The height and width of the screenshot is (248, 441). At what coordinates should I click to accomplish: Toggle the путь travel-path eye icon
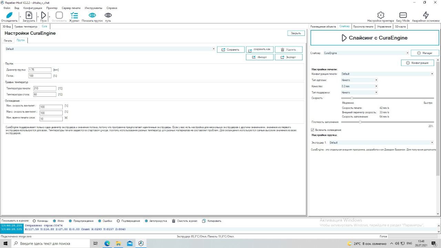point(108,15)
